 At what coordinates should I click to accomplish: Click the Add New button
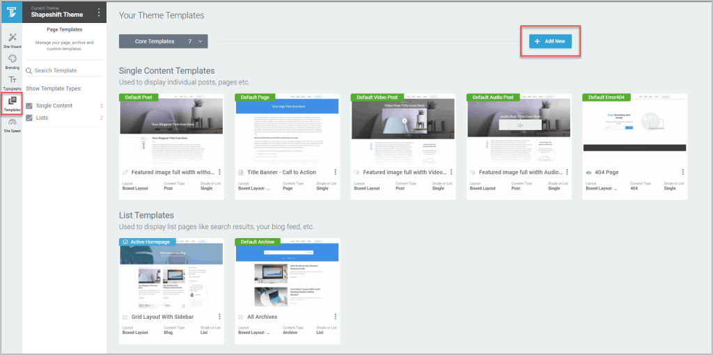(550, 42)
